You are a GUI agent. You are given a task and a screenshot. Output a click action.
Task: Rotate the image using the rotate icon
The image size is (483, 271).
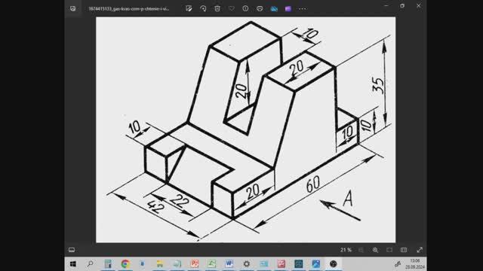pyautogui.click(x=203, y=8)
